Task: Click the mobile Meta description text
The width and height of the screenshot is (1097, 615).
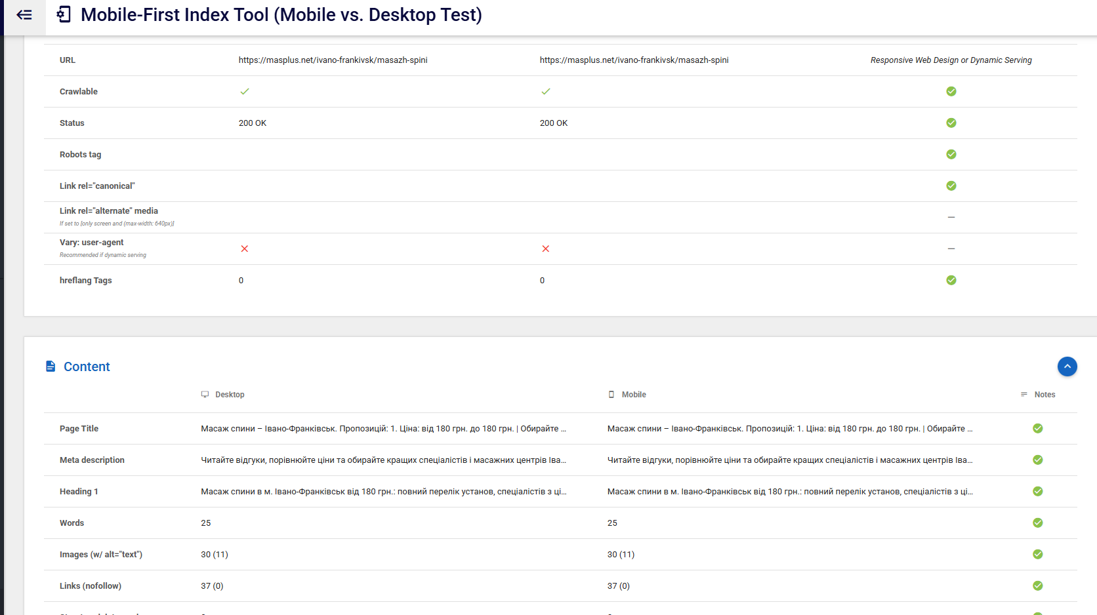Action: [790, 460]
